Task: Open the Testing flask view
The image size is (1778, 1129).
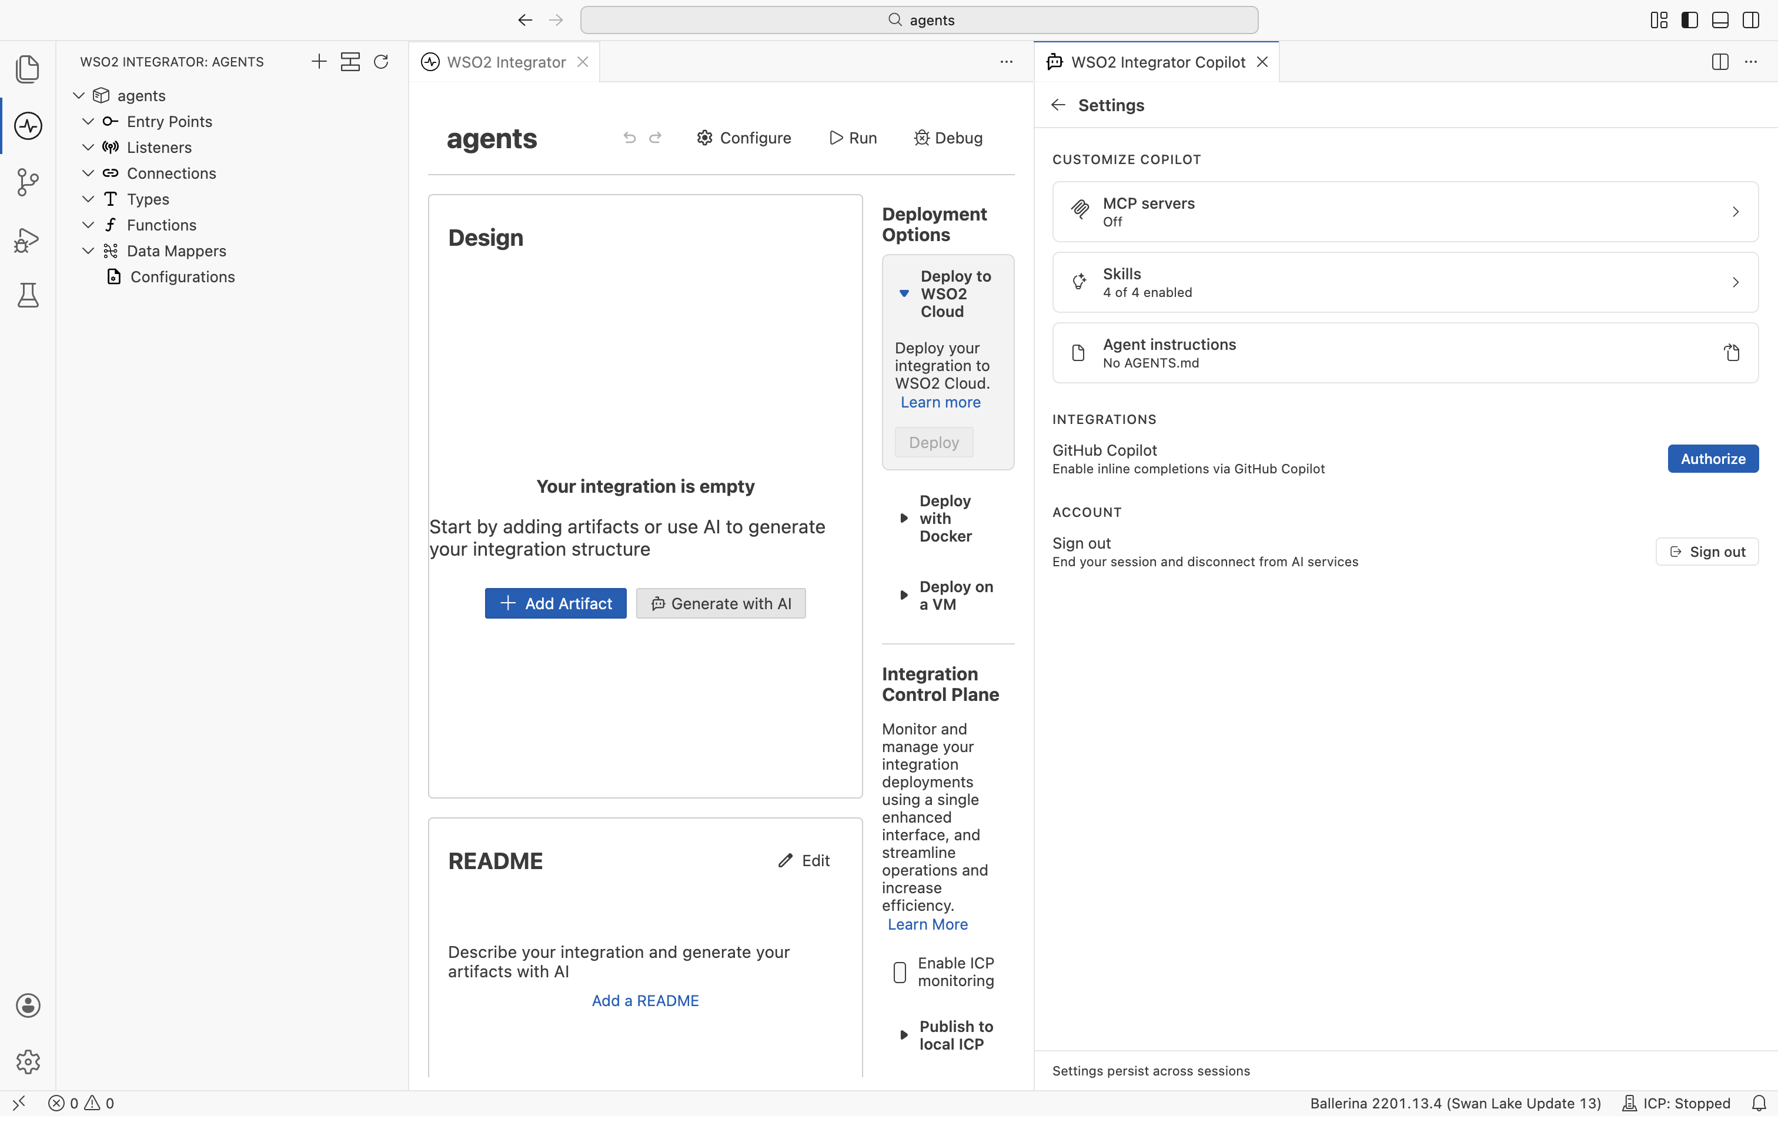Action: coord(27,295)
